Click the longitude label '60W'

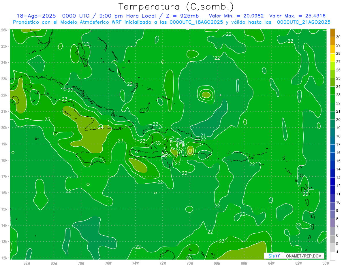tap(326, 263)
